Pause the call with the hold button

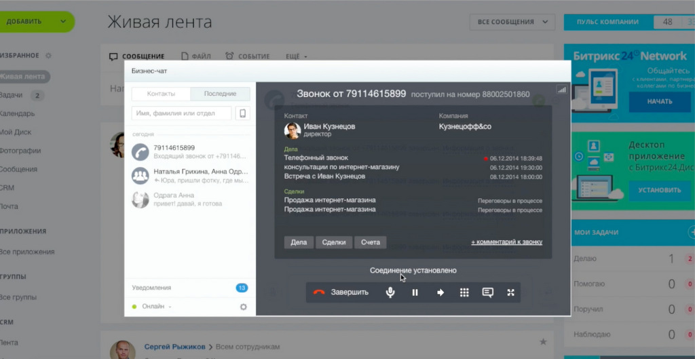pyautogui.click(x=415, y=292)
